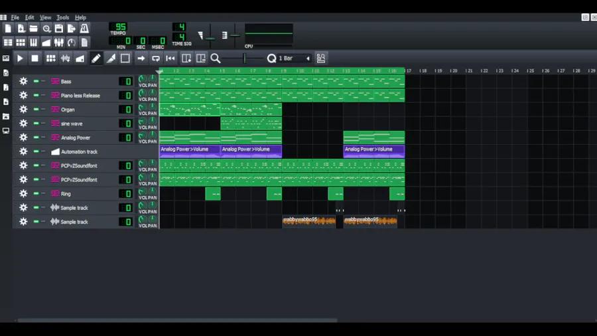Select the Edit selection mode tool
The width and height of the screenshot is (597, 336).
[125, 58]
